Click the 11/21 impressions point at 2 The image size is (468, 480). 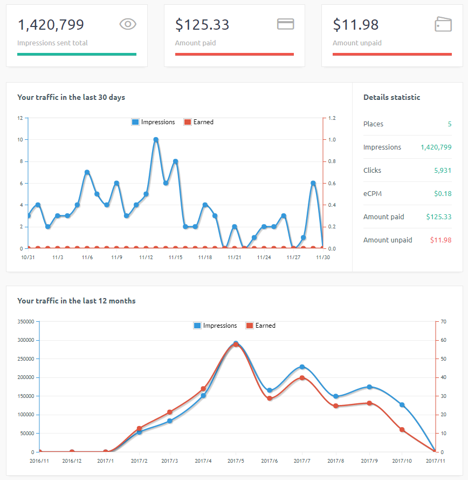coord(235,227)
